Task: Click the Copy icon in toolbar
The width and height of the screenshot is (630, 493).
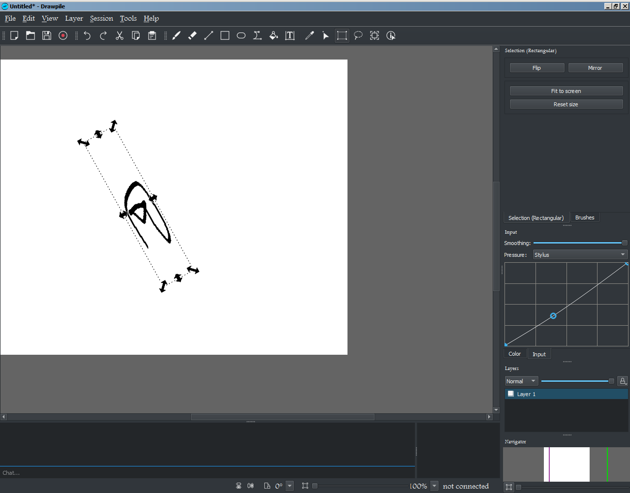Action: (136, 35)
